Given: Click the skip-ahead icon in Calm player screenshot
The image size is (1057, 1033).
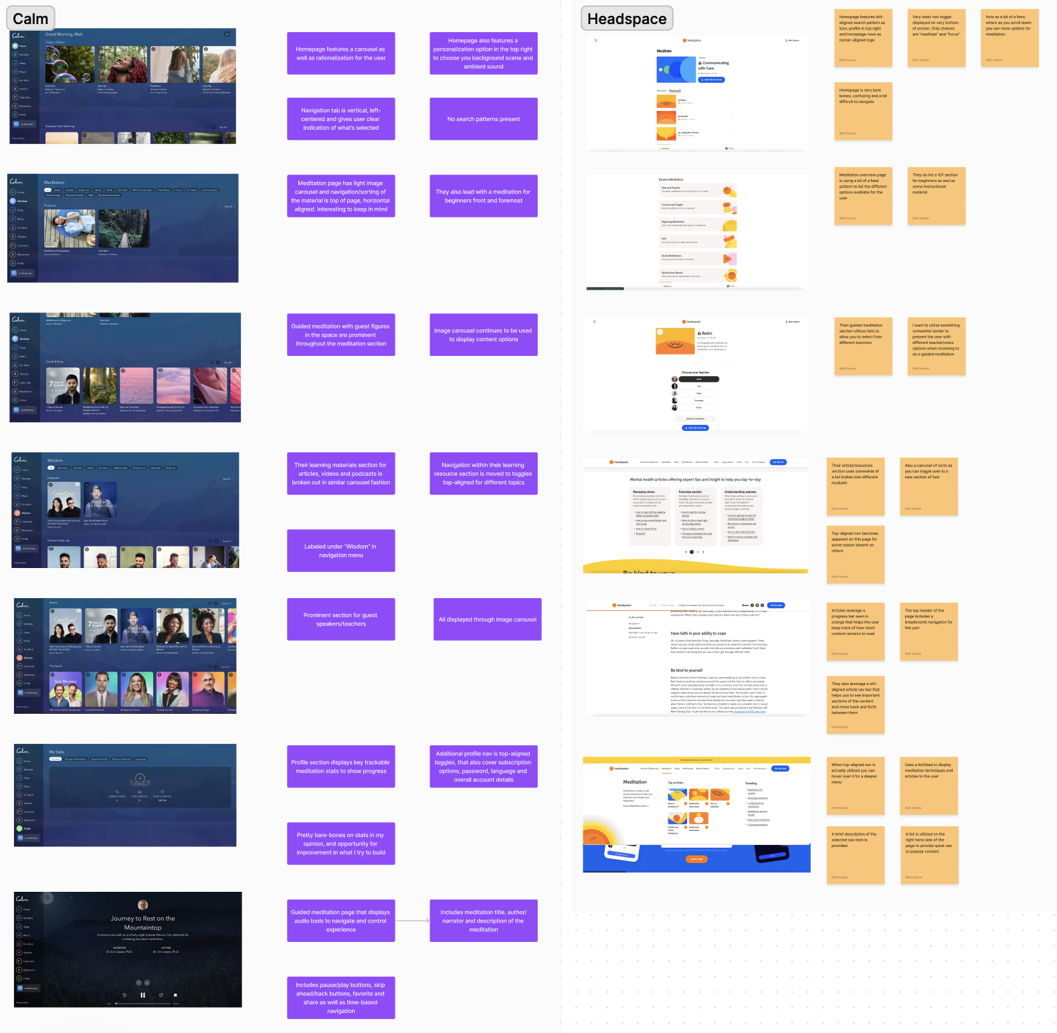Looking at the screenshot, I should click(x=161, y=995).
